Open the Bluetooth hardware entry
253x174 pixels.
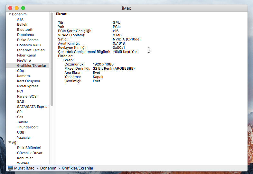[x=25, y=30]
